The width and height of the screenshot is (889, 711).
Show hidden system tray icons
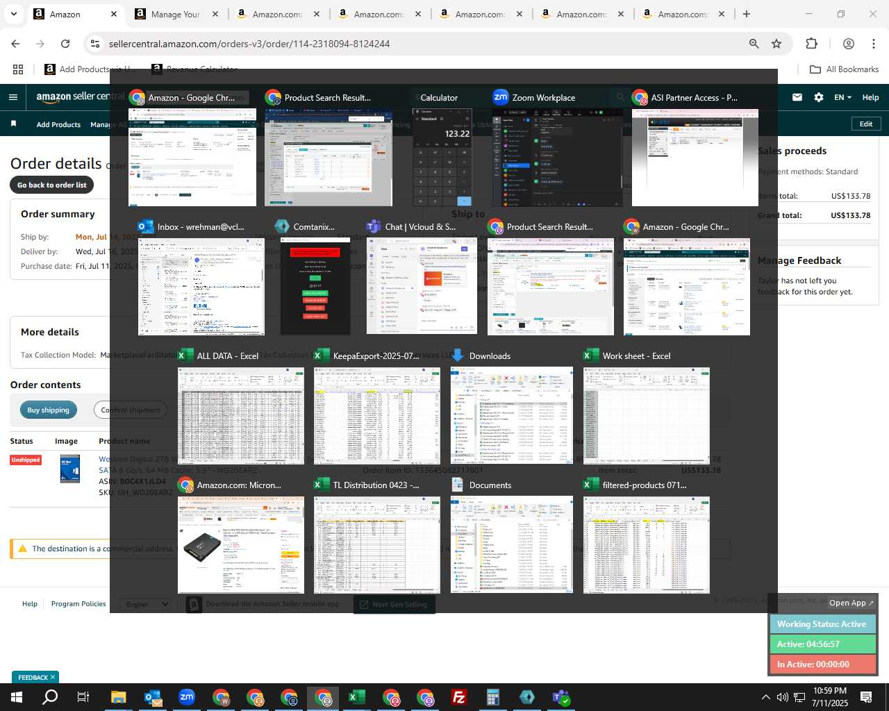765,697
